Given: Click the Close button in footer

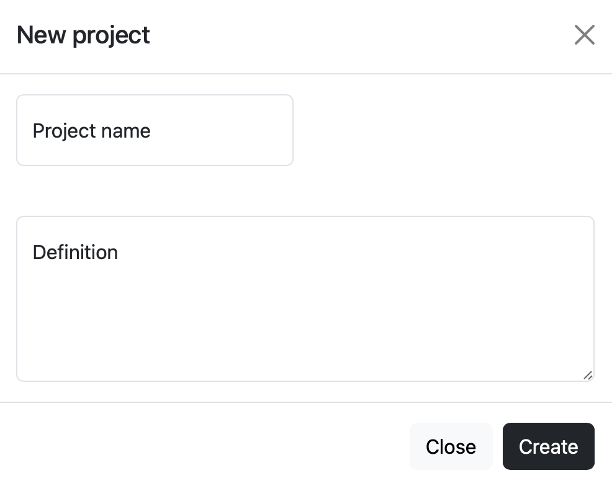Looking at the screenshot, I should [451, 446].
